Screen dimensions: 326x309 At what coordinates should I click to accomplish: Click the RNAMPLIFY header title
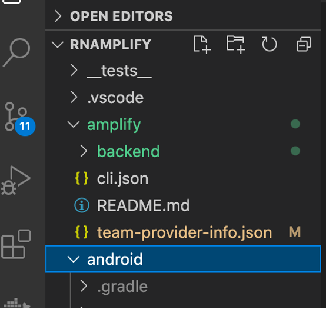click(x=111, y=44)
